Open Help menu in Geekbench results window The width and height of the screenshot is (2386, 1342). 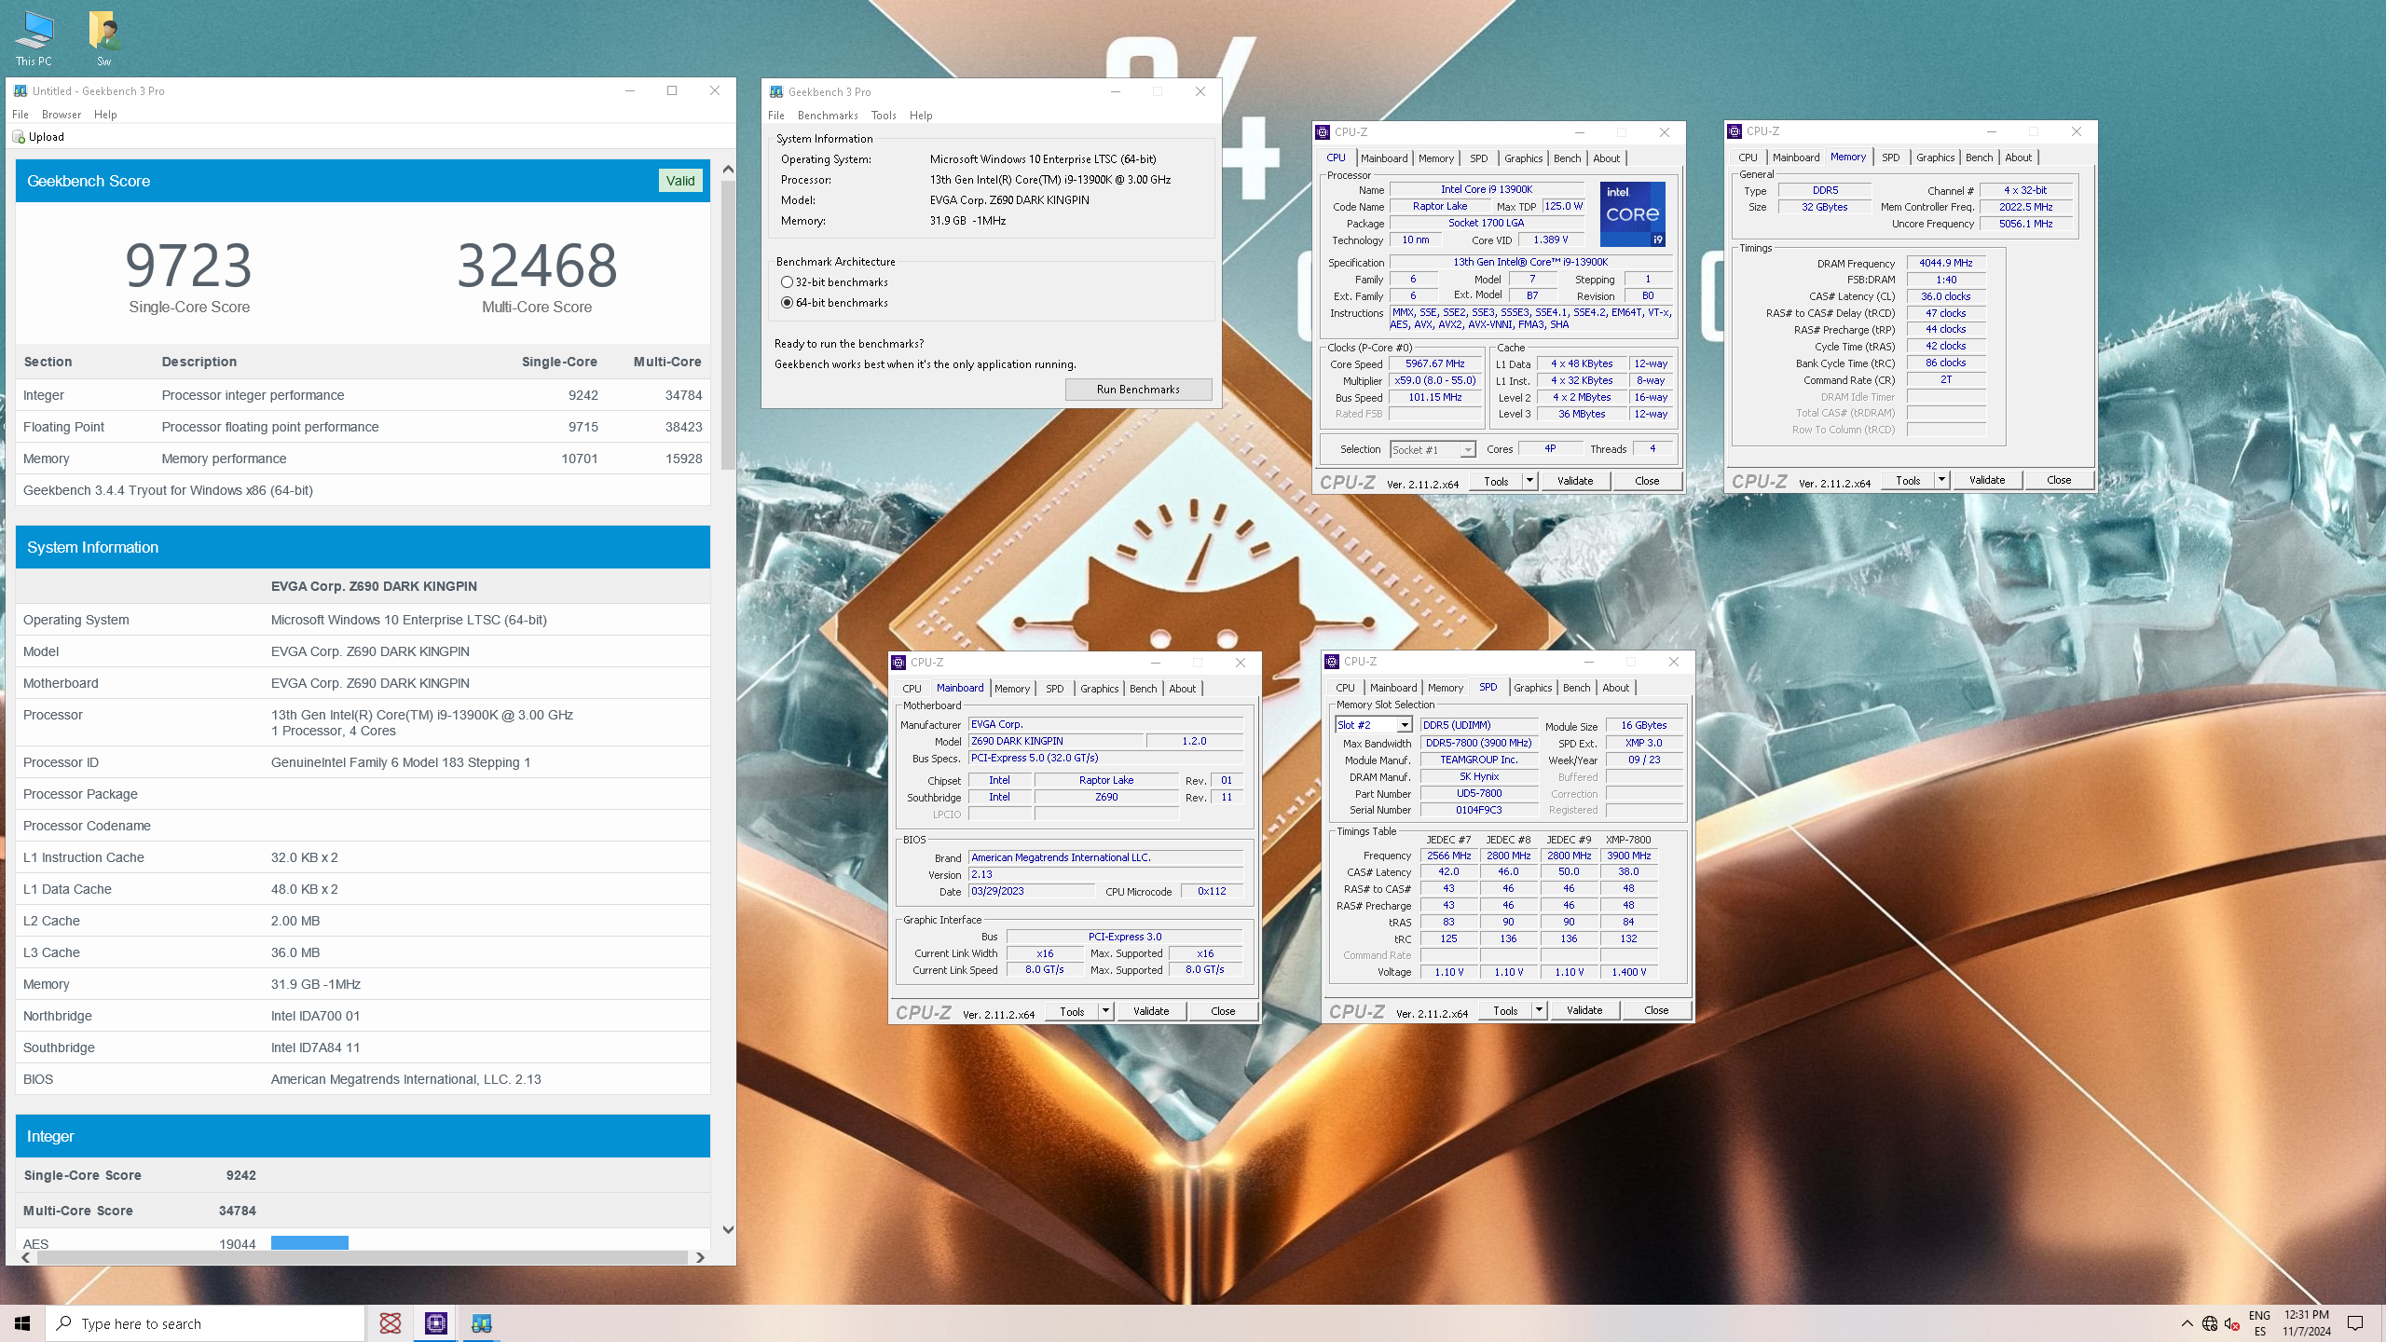105,115
